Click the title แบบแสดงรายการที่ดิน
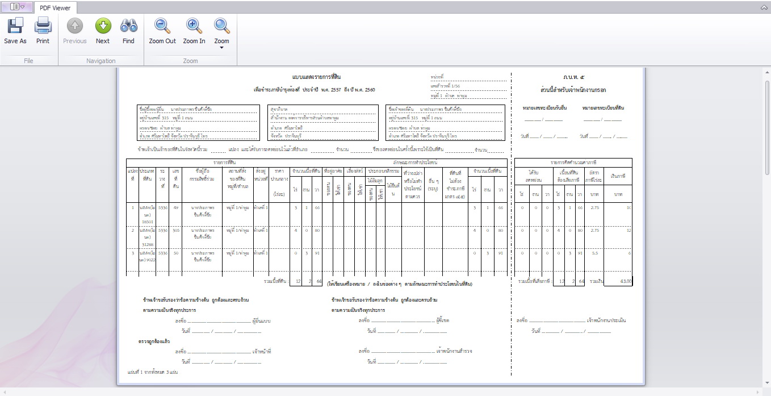The width and height of the screenshot is (771, 396). [x=316, y=77]
